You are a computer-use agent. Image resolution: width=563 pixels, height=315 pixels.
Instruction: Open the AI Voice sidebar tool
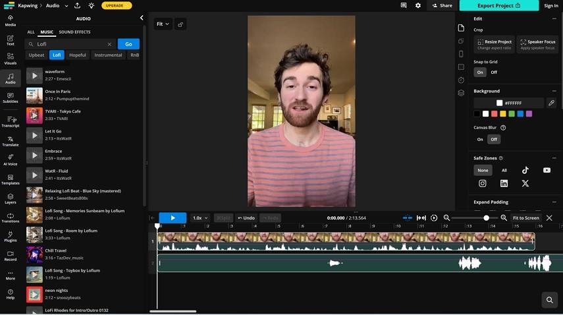point(10,160)
